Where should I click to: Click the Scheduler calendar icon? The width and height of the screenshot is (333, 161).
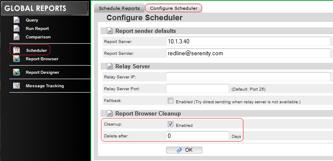coord(16,51)
